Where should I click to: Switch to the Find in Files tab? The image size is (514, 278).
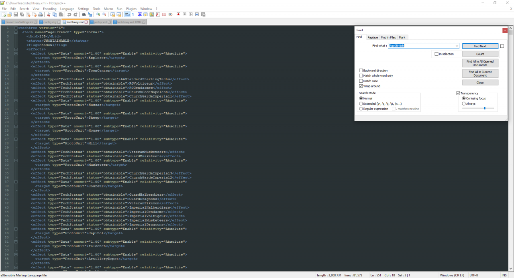coord(388,37)
